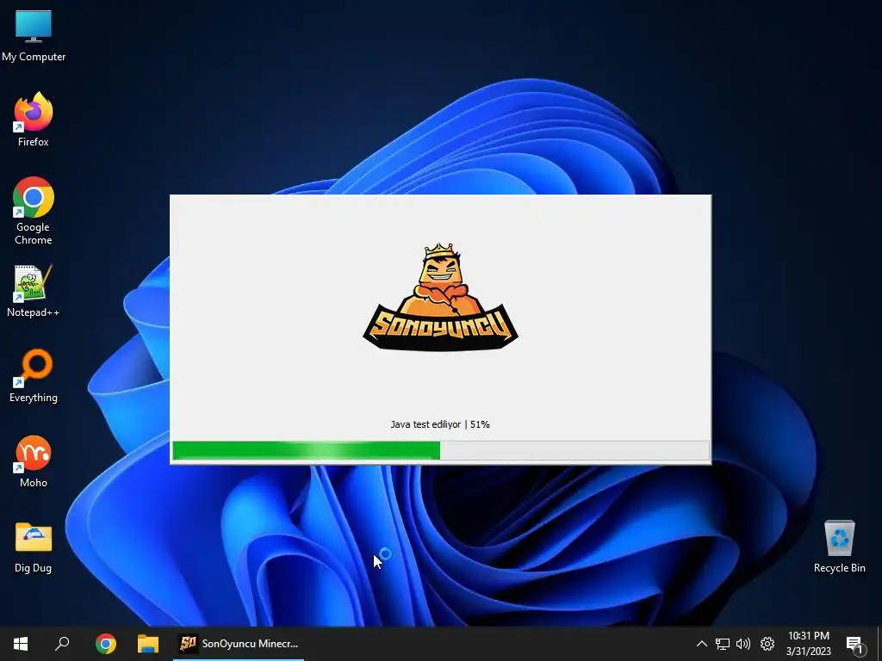Viewport: 882px width, 661px height.
Task: Click the settings gear tray icon
Action: (767, 644)
